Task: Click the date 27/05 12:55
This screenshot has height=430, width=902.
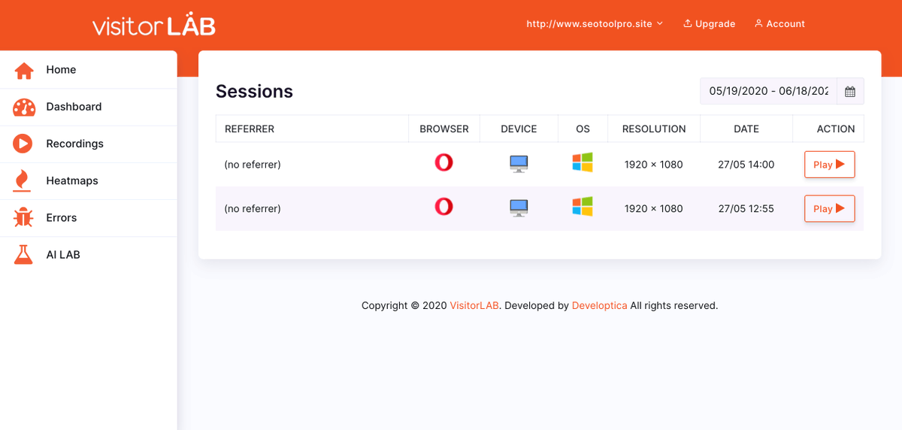Action: (x=746, y=209)
